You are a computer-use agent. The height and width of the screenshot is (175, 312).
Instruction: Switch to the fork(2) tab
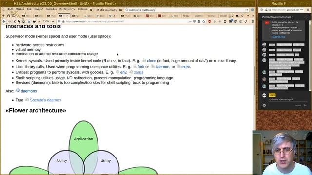[186, 16]
